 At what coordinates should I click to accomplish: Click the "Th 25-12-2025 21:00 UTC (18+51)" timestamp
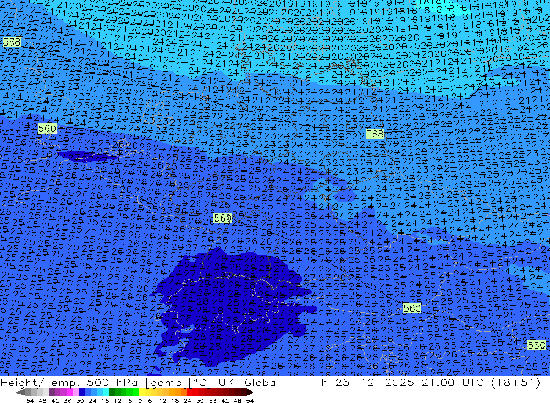427,382
